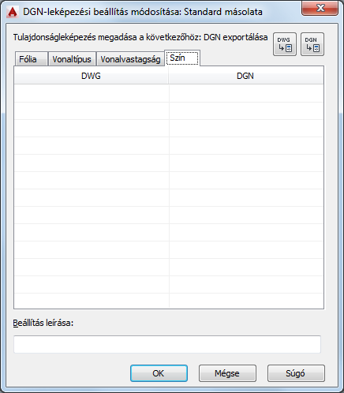Screen dimensions: 344x393
Task: Confirm with the OK button
Action: (159, 373)
